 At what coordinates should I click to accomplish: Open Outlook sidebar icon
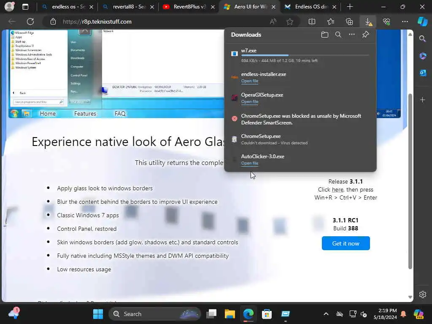click(x=423, y=73)
